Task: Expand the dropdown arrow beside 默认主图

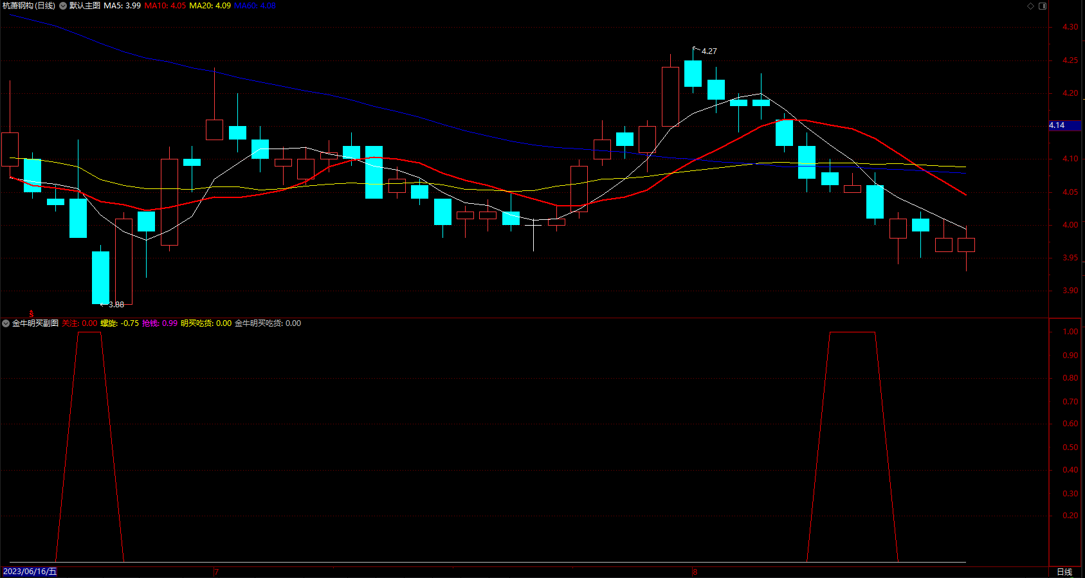Action: [x=63, y=6]
